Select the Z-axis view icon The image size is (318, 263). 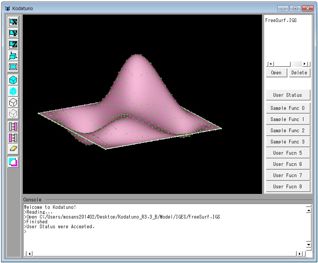click(x=13, y=44)
